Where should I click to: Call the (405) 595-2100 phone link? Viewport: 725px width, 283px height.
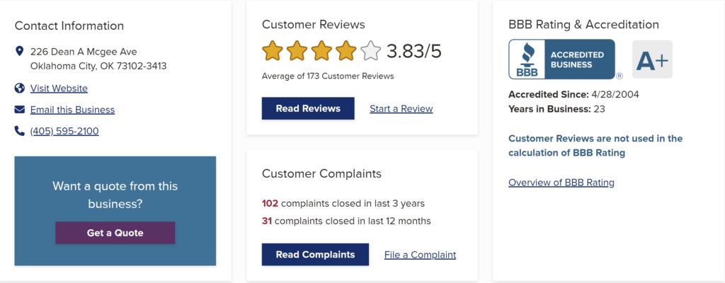(x=64, y=132)
